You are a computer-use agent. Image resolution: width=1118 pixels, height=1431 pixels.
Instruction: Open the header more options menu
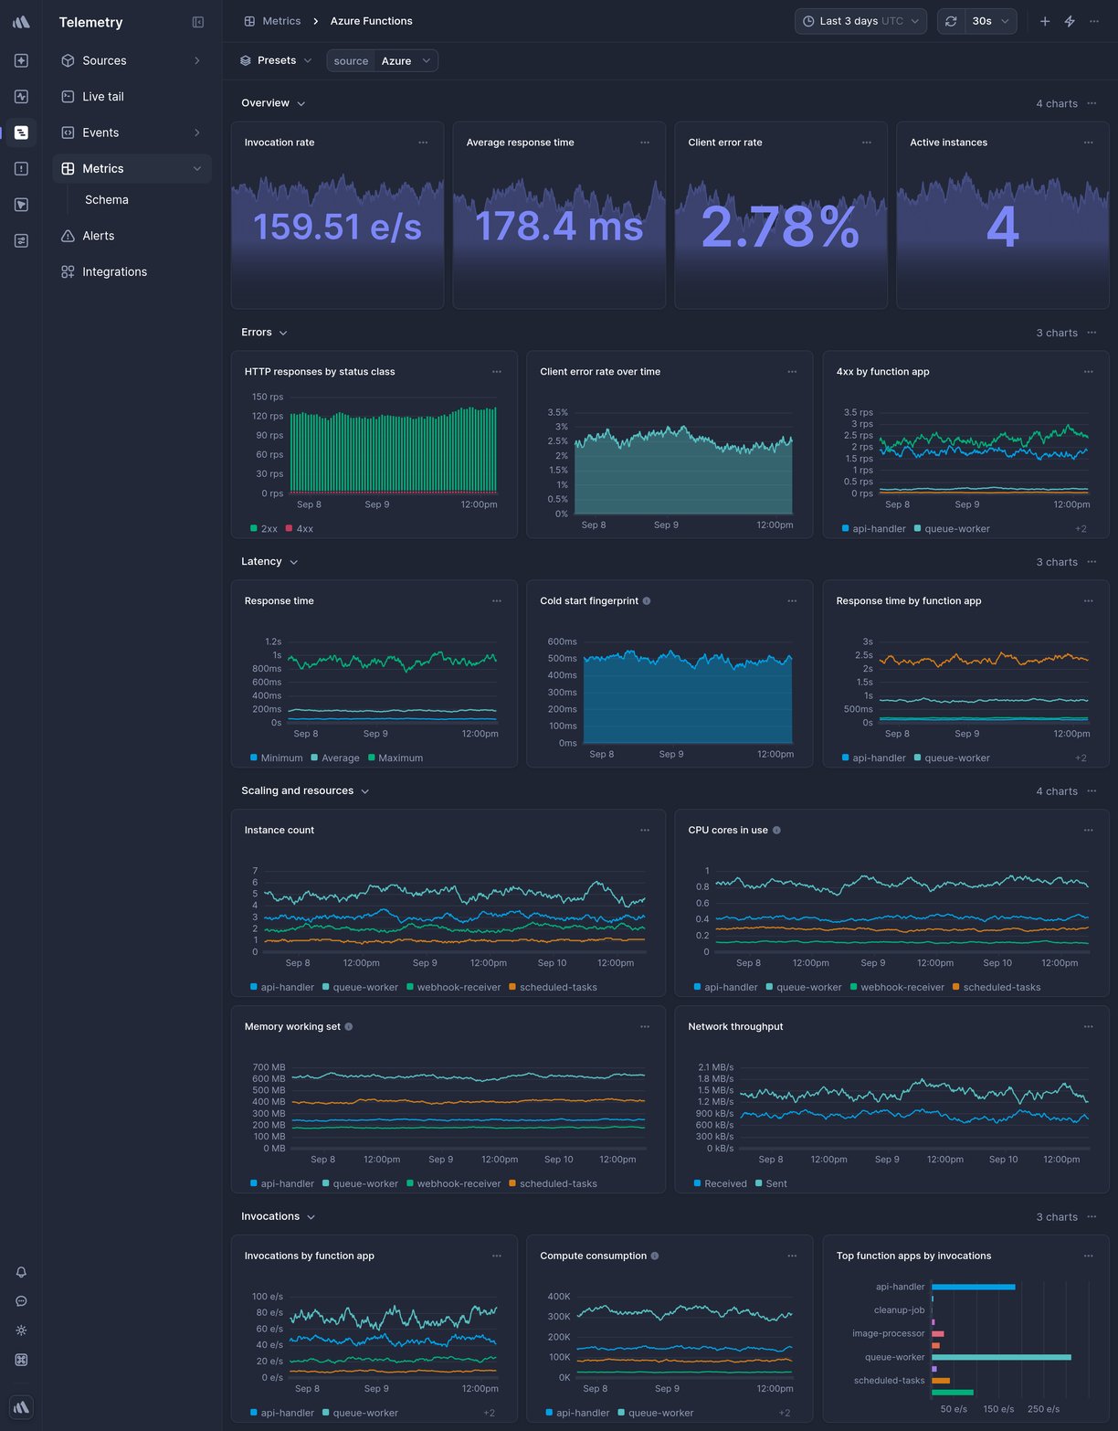point(1094,21)
